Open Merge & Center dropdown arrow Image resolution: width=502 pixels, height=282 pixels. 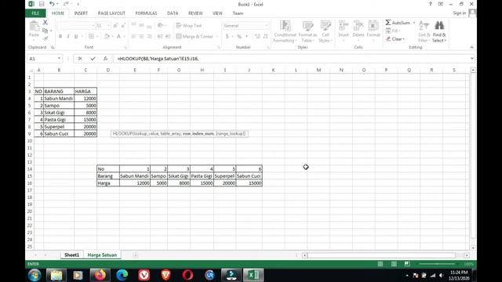tap(217, 37)
